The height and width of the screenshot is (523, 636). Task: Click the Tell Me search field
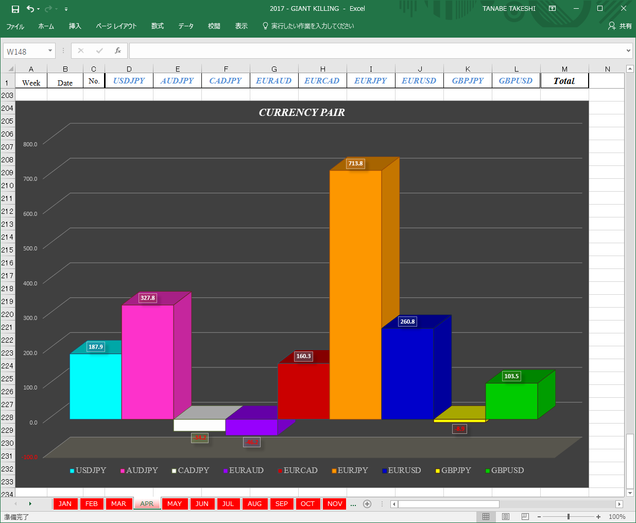point(308,26)
